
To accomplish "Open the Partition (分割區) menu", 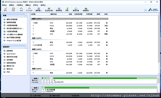I will (x=20, y=5).
